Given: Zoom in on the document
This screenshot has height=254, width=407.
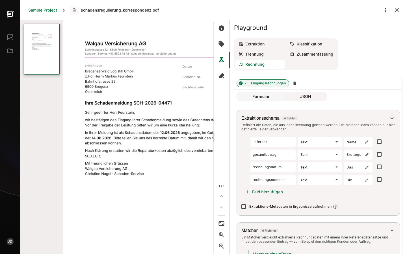Looking at the screenshot, I should pos(222,235).
